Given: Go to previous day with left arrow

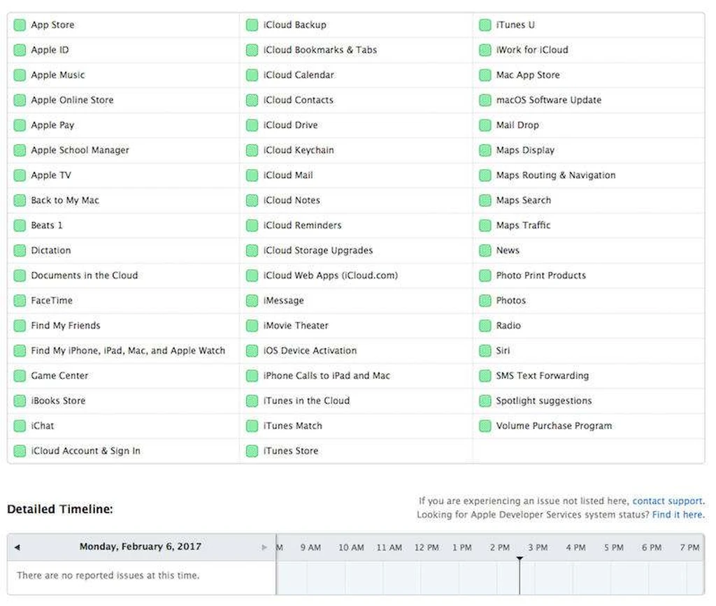Looking at the screenshot, I should [17, 547].
